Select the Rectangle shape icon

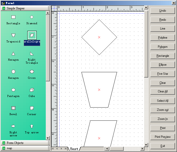click(x=13, y=17)
